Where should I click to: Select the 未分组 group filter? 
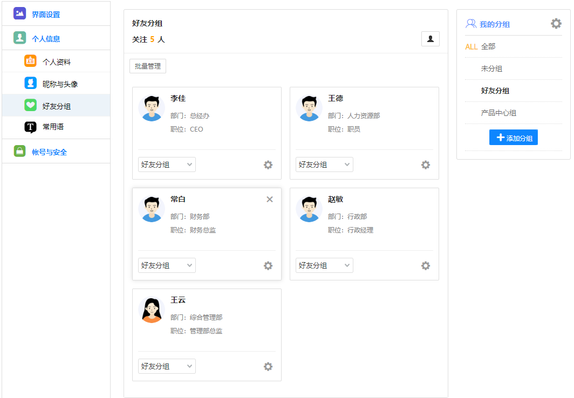(491, 69)
